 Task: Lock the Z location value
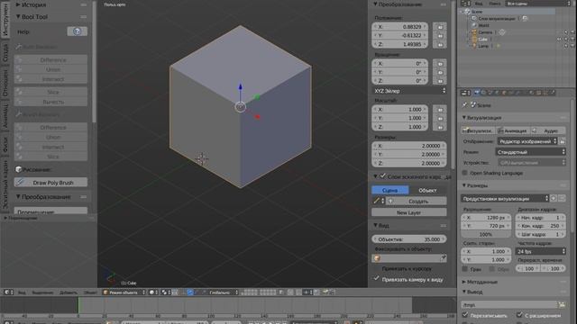click(x=440, y=44)
